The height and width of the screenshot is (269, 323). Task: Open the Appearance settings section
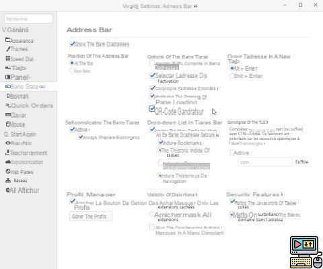tap(20, 40)
